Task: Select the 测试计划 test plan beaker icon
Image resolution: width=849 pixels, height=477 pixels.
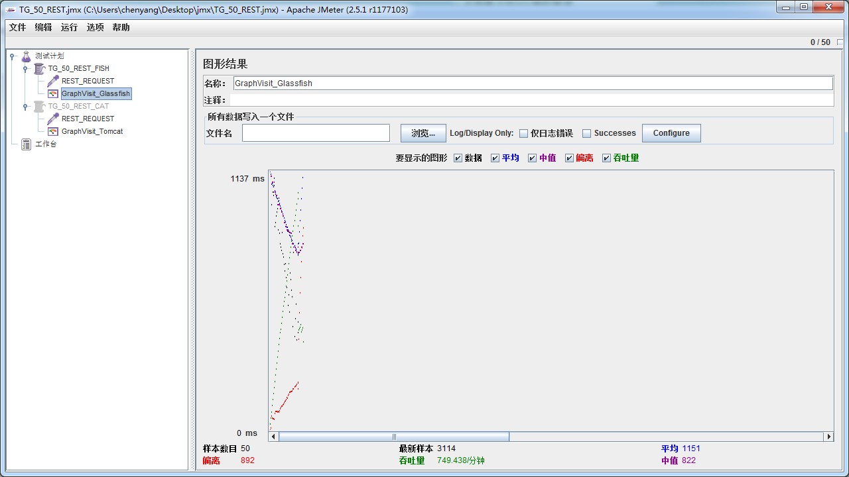Action: tap(27, 56)
